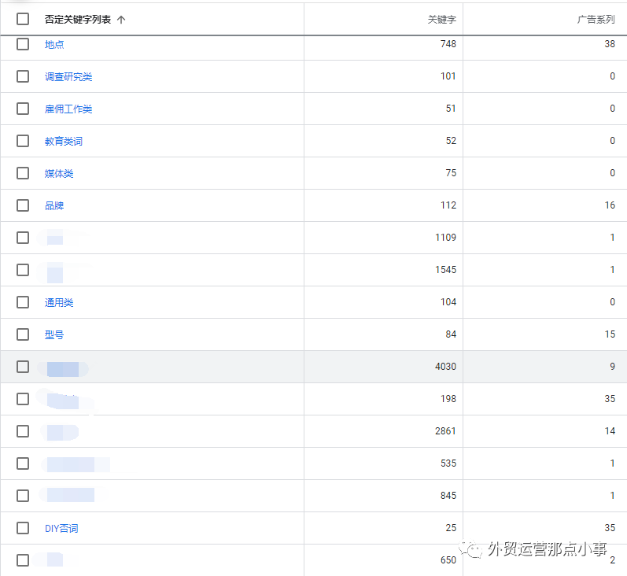Tick the select-all checkbox in table header

(23, 19)
